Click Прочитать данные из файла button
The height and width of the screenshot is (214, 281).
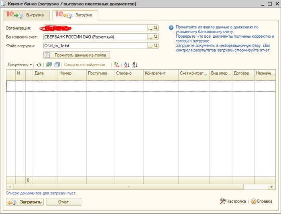(x=77, y=55)
